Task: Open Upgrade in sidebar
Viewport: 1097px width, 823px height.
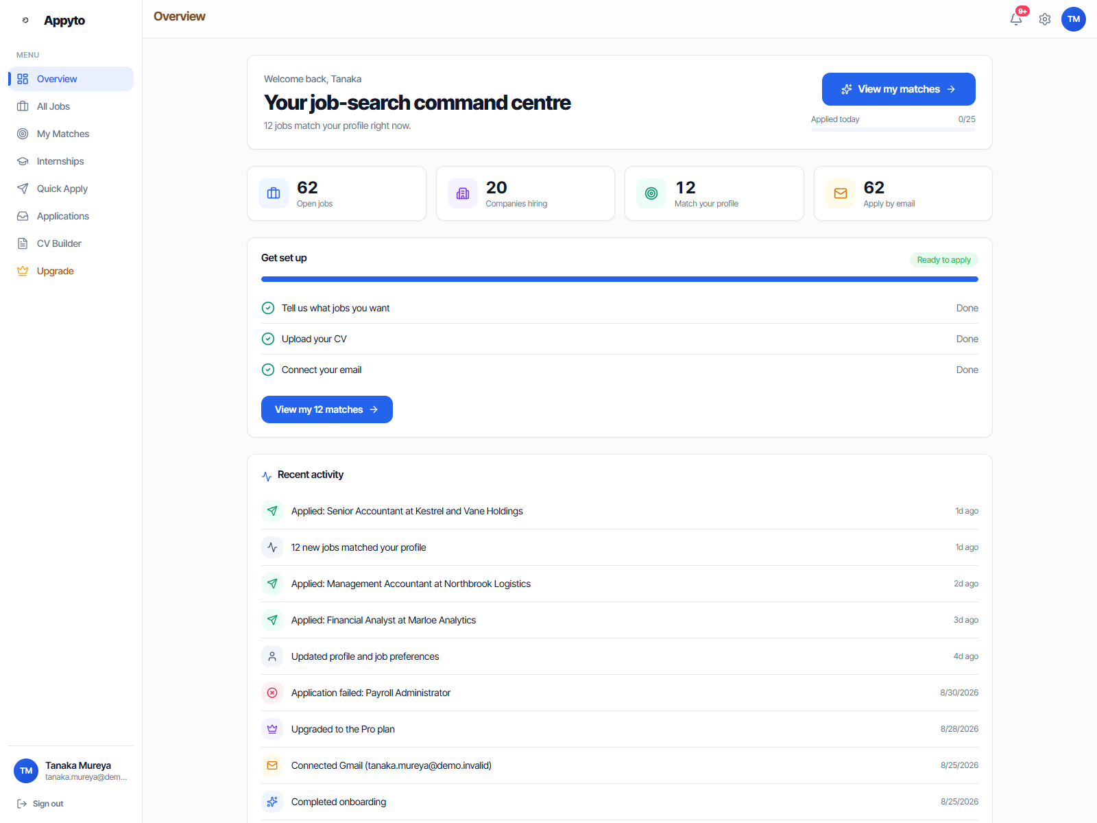Action: coord(71,271)
